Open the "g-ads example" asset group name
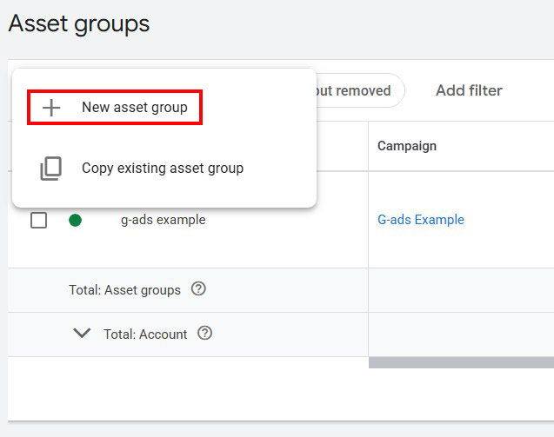Viewport: 554px width, 437px height. [163, 221]
